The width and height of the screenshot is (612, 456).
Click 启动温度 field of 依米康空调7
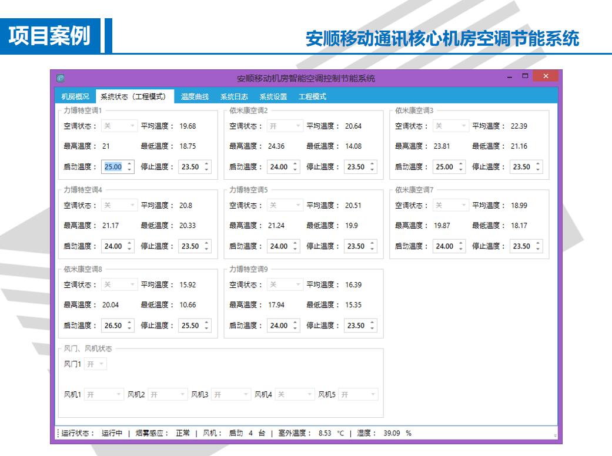click(449, 246)
